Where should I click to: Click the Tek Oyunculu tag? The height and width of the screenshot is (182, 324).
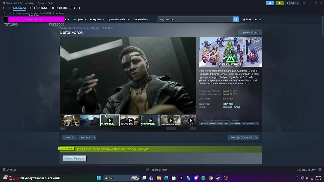248,124
